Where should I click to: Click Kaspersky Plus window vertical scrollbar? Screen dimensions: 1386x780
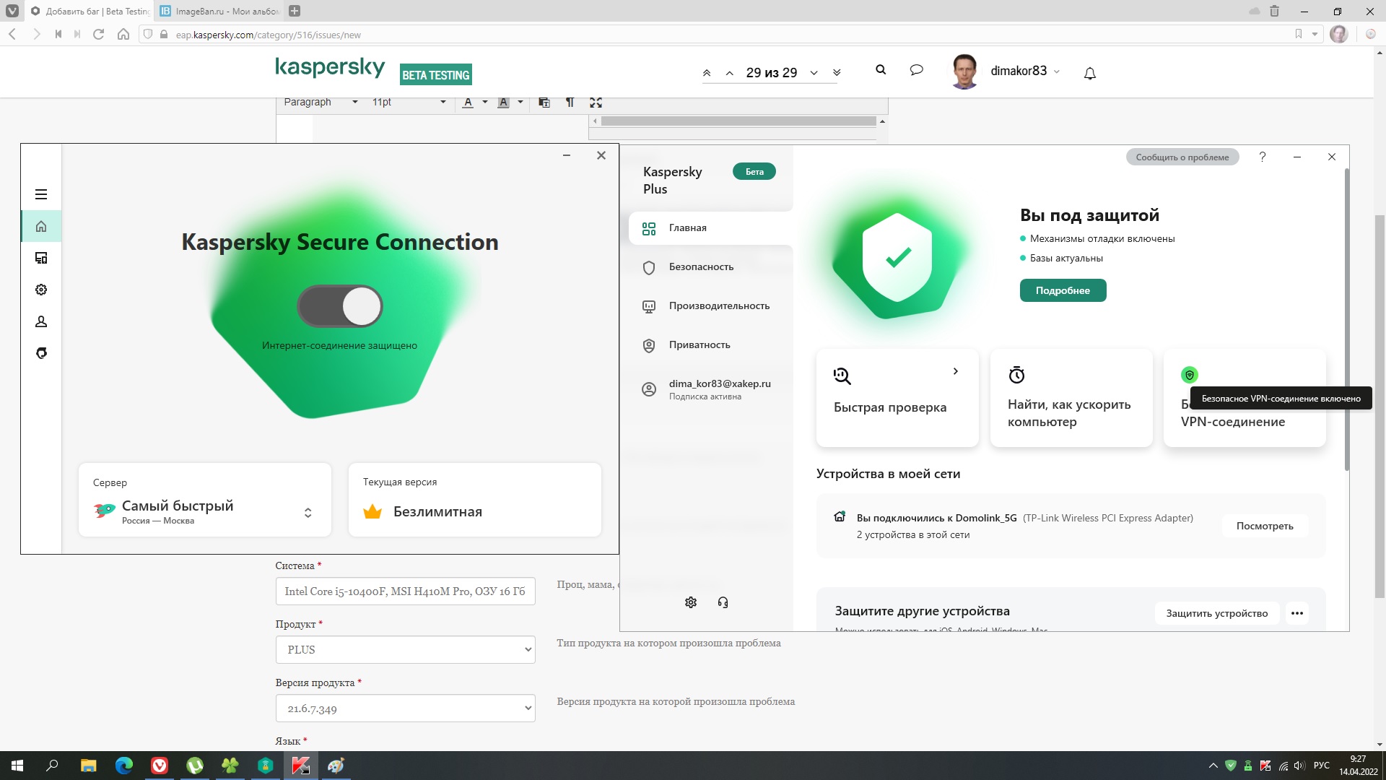(1346, 319)
